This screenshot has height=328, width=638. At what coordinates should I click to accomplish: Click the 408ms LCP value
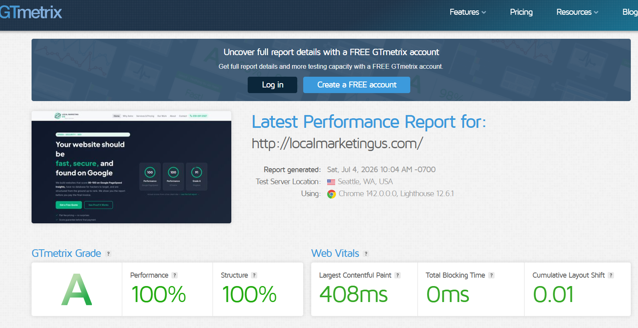354,294
